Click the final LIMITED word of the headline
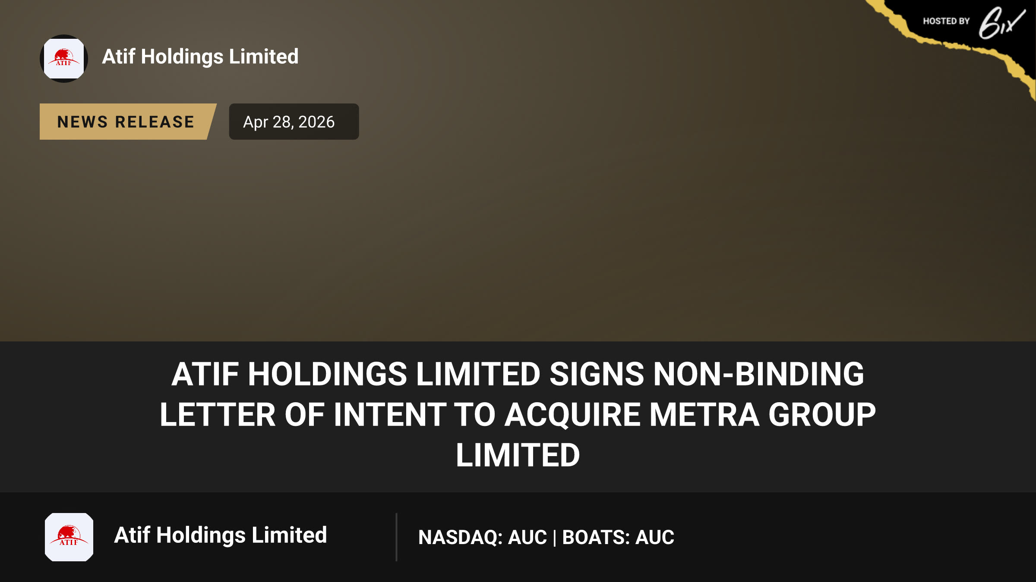Viewport: 1036px width, 582px height. (518, 455)
